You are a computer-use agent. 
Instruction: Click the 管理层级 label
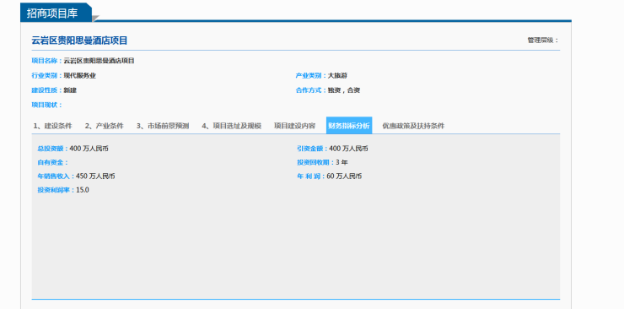pyautogui.click(x=543, y=41)
